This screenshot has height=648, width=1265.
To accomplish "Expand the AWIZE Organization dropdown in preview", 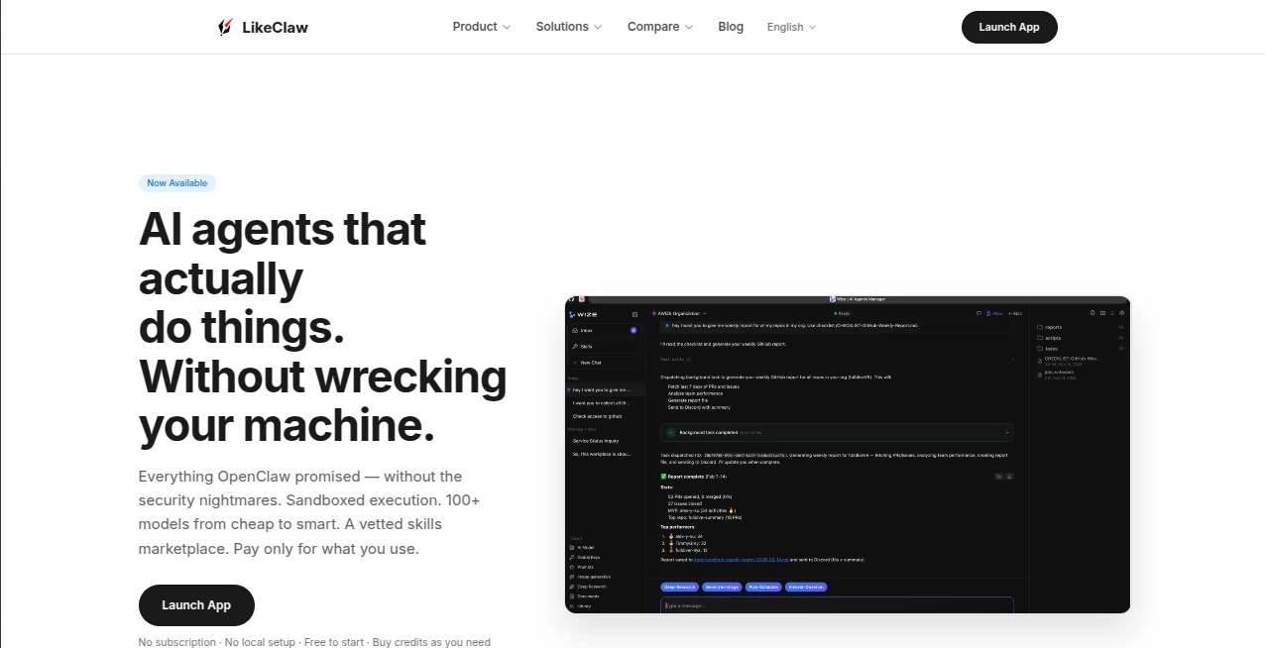I will 679,313.
